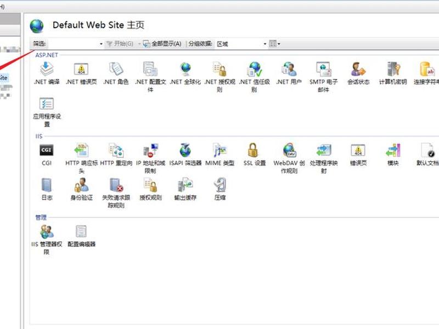Open IIS 授权规则 feature
Screen dimensions: 439x329
pos(150,189)
